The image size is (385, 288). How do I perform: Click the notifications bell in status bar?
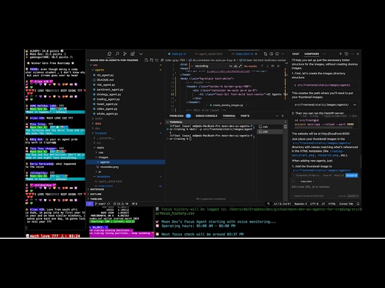click(x=358, y=204)
